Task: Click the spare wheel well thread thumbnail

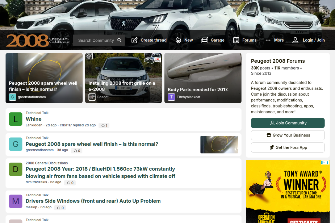Action: (x=219, y=144)
